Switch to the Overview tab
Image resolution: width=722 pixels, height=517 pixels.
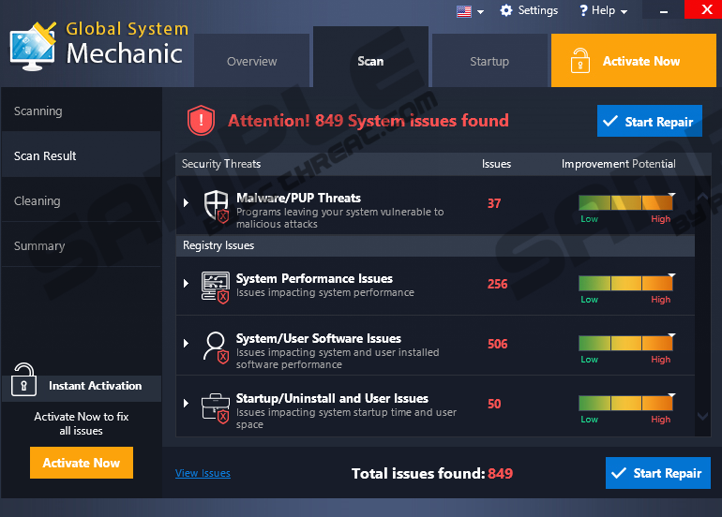(252, 60)
